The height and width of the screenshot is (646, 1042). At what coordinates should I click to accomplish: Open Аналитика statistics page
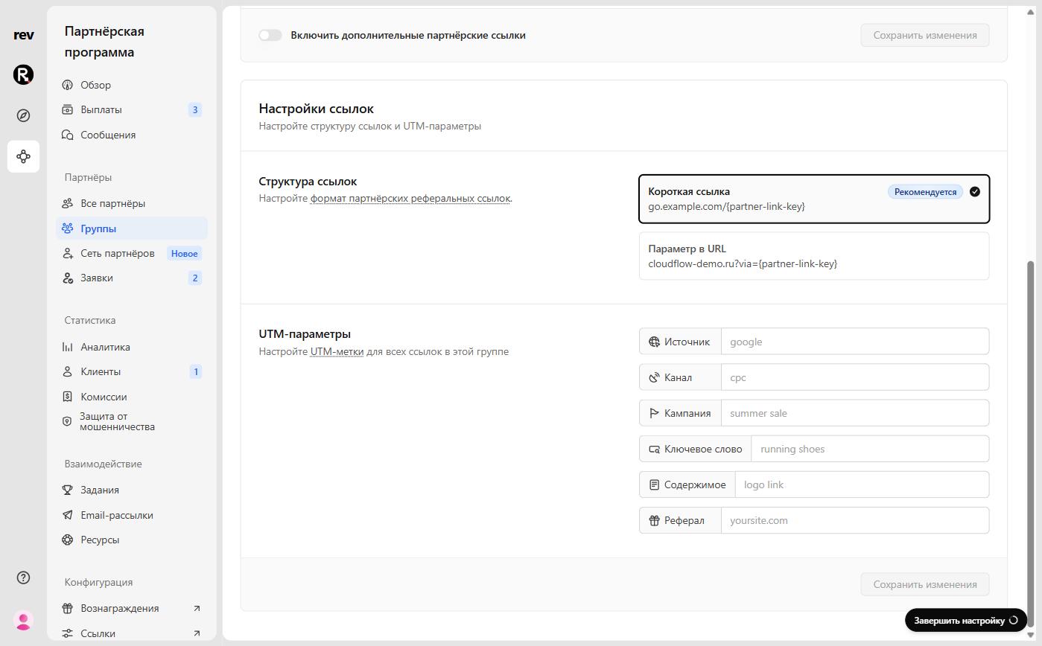point(132,347)
